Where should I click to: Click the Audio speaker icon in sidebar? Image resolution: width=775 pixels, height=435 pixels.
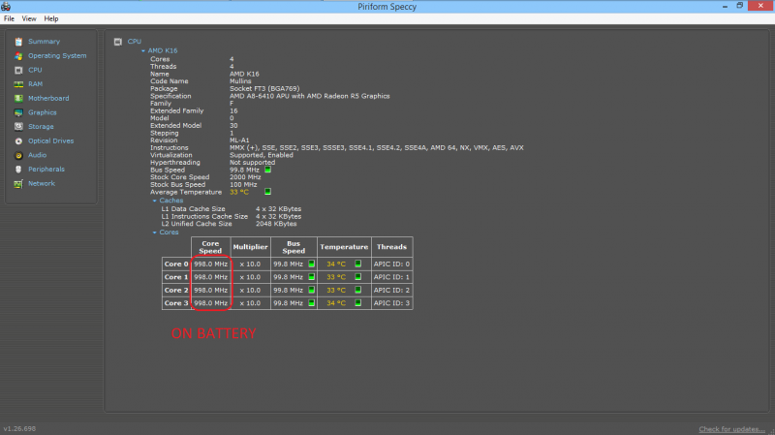pos(18,155)
